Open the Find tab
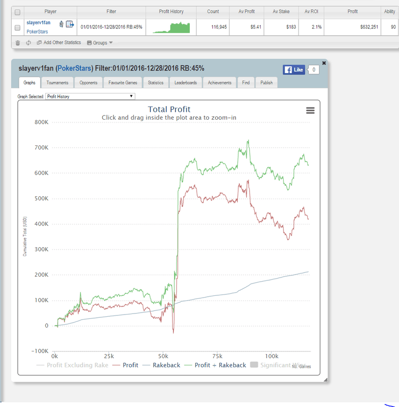The width and height of the screenshot is (399, 407). [246, 83]
